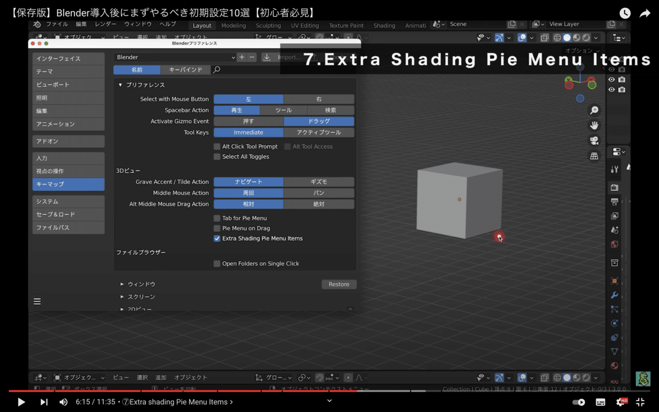
Task: Open object mode dropdown in bottom header
Action: (x=79, y=377)
